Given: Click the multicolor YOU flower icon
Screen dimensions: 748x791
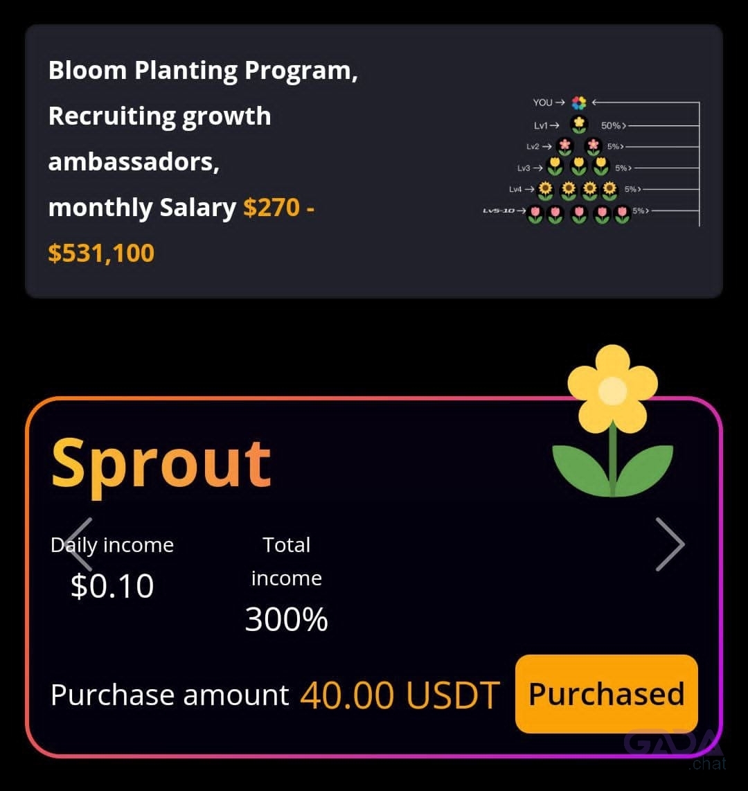Looking at the screenshot, I should click(x=579, y=103).
